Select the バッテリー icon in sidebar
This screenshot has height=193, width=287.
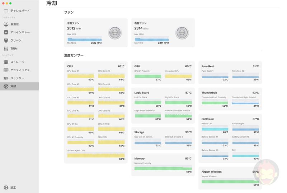point(6,78)
